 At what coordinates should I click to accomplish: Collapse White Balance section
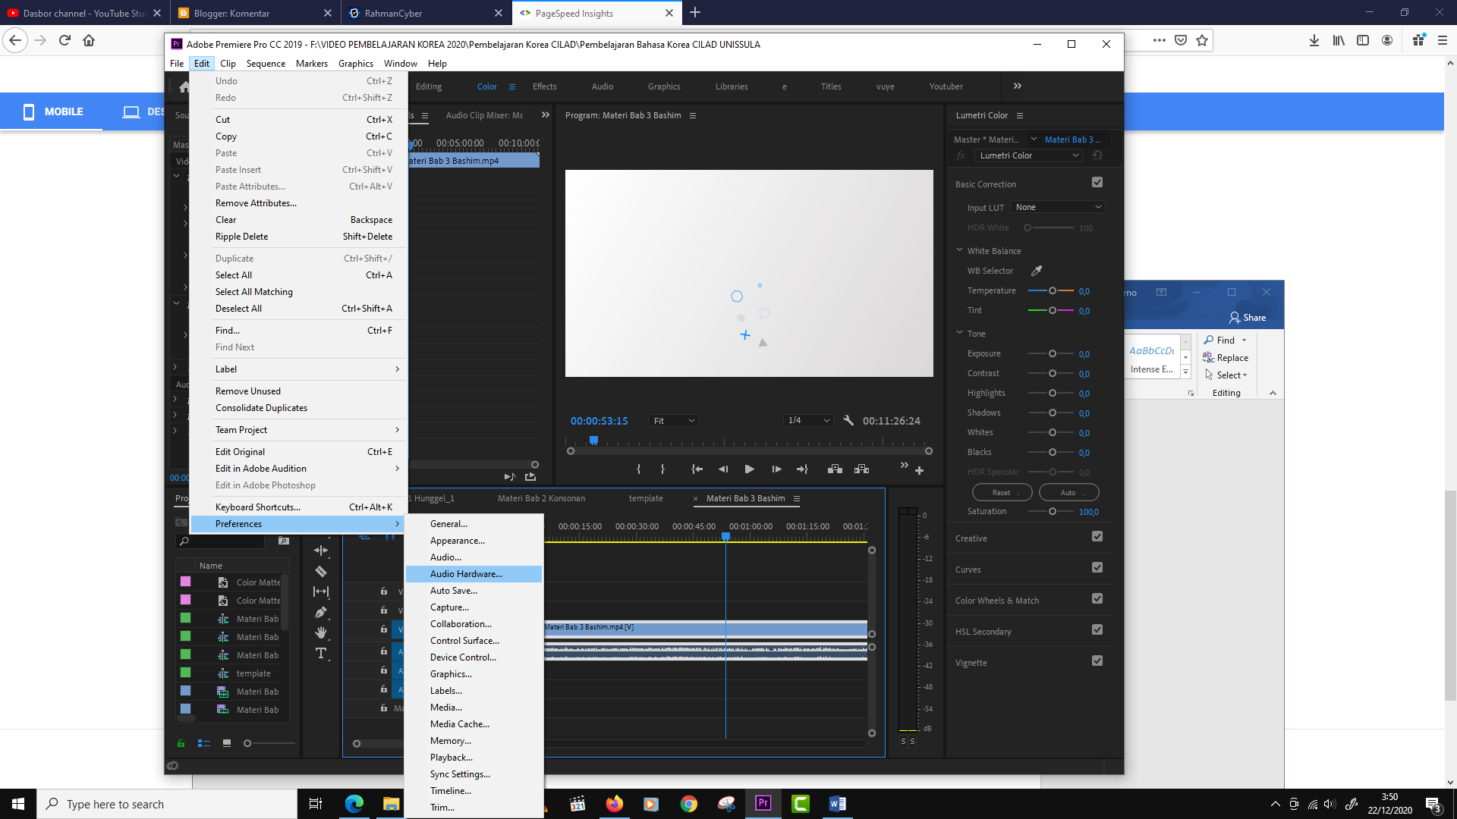[x=959, y=250]
